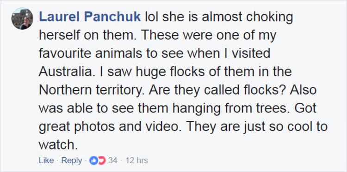This screenshot has height=172, width=347.
Task: Open the 34 reactions count
Action: click(x=113, y=160)
